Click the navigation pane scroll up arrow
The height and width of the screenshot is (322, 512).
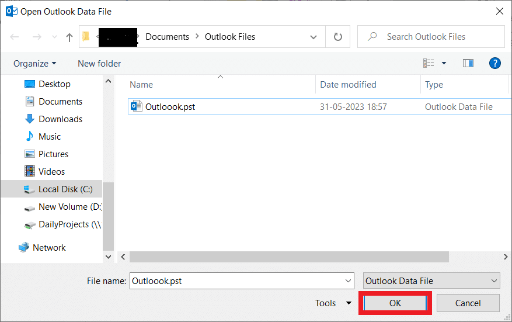[109, 81]
